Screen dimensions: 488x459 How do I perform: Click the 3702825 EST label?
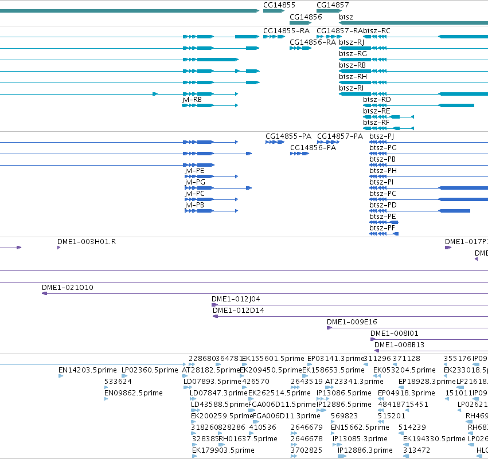pyautogui.click(x=306, y=450)
